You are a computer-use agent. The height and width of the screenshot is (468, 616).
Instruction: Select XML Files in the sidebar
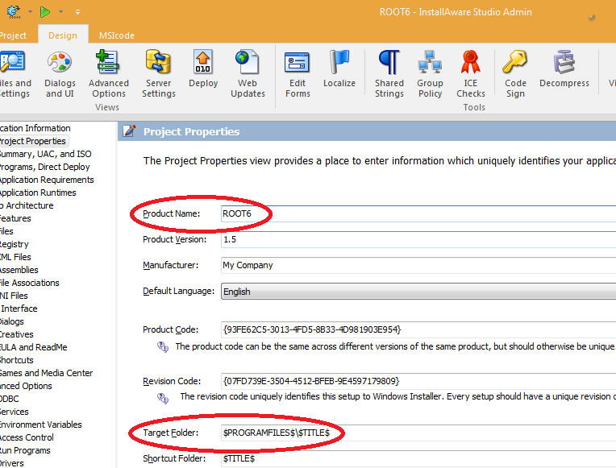(15, 257)
